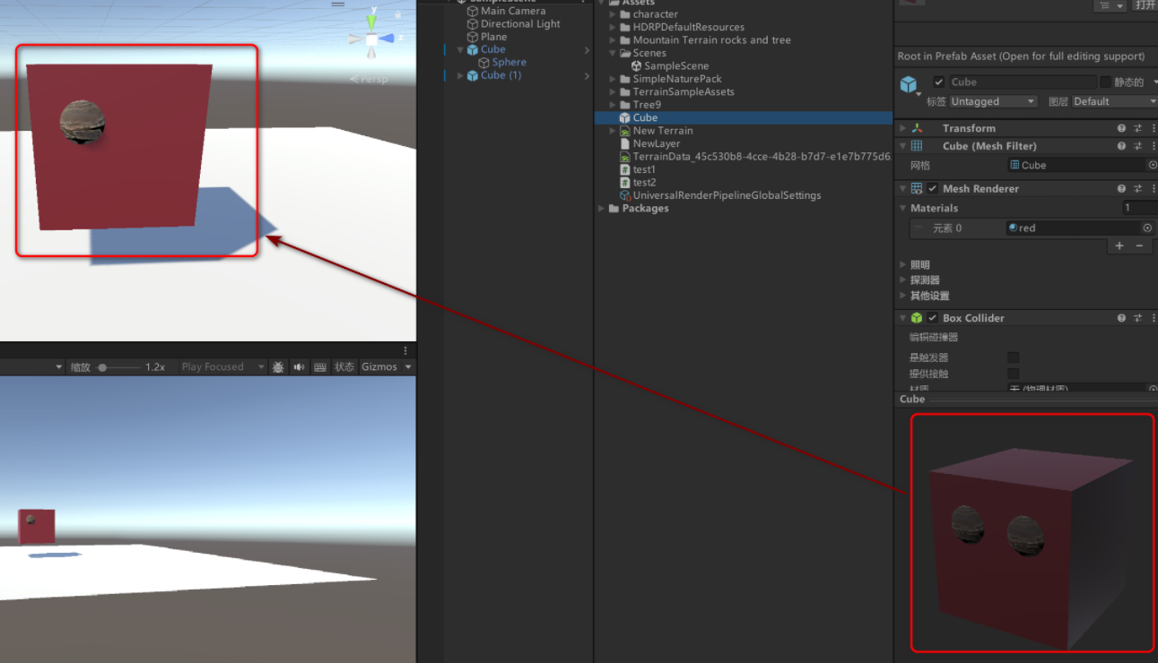Click Cube mesh reference field
Screen dimensions: 1158x663
tap(1076, 165)
